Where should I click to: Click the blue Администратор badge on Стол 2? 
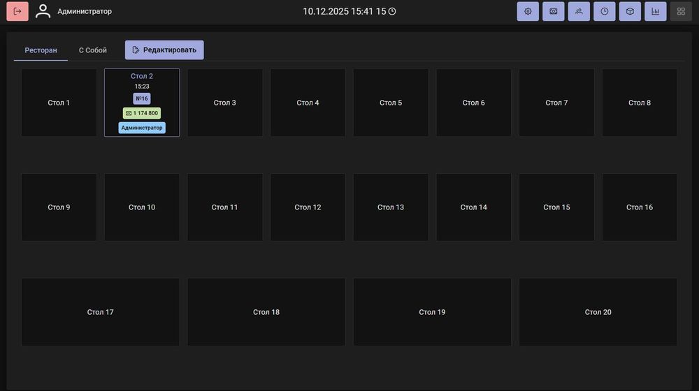tap(142, 128)
